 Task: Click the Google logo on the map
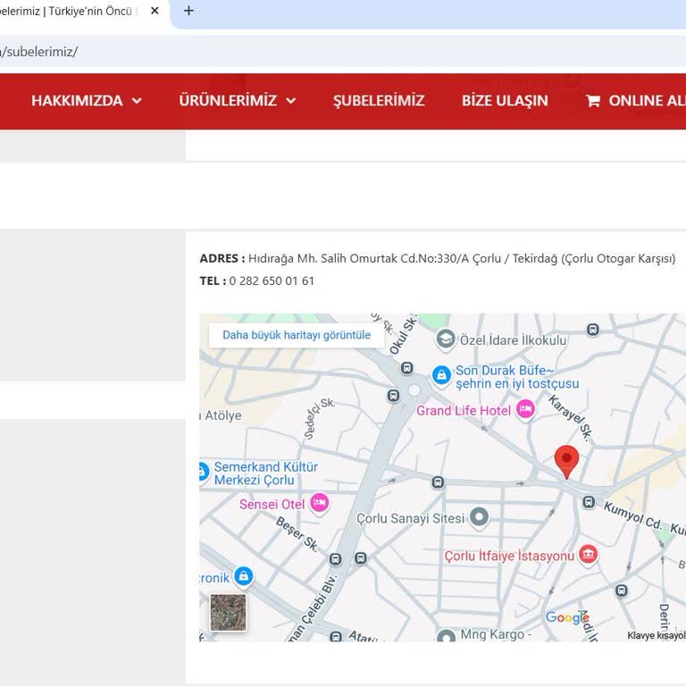coord(567,618)
